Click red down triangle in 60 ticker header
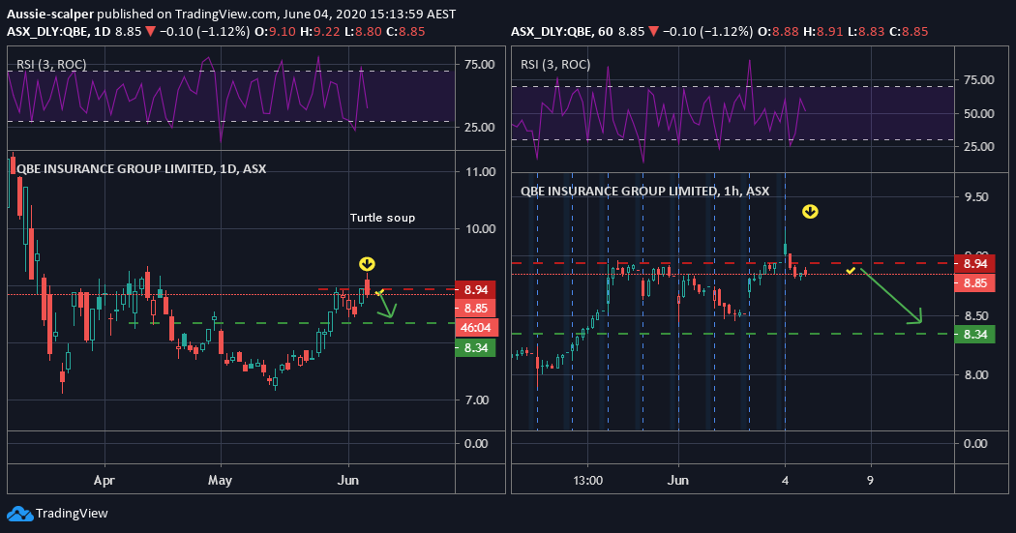 pyautogui.click(x=653, y=31)
